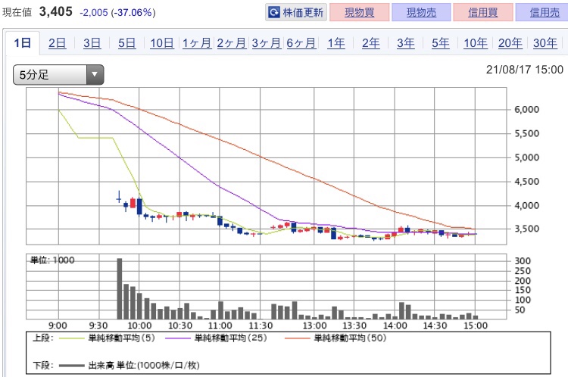The height and width of the screenshot is (377, 568).
Task: Display the 1年 chart range
Action: click(336, 43)
